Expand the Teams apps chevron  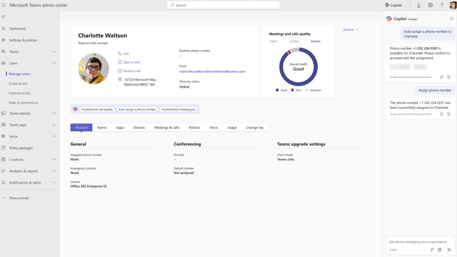click(54, 125)
